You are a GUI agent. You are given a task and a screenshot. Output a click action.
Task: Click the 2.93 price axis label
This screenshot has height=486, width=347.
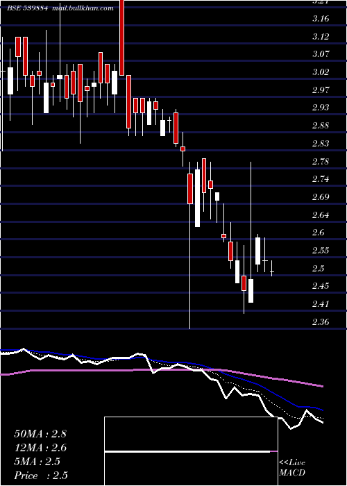(321, 108)
